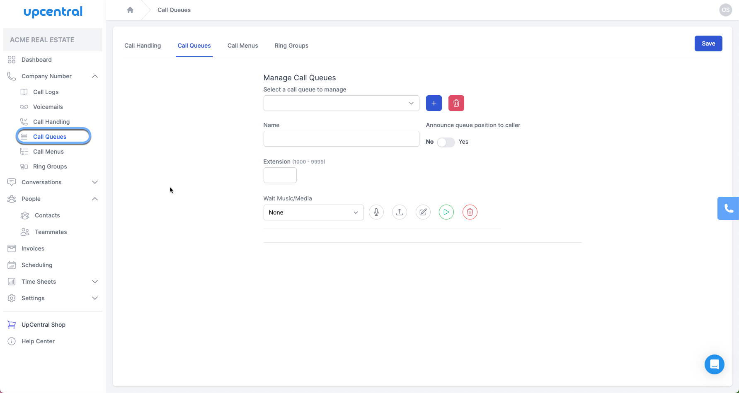739x393 pixels.
Task: Collapse the People section in sidebar
Action: point(95,199)
